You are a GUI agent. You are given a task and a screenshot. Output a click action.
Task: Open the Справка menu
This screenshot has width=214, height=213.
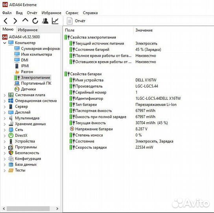90,13
